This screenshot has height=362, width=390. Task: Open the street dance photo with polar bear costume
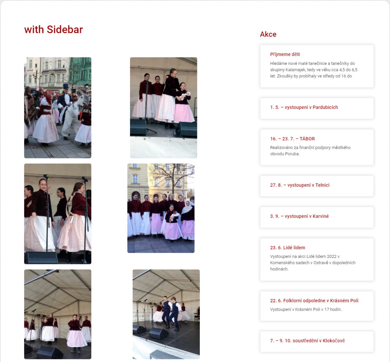coord(58,108)
